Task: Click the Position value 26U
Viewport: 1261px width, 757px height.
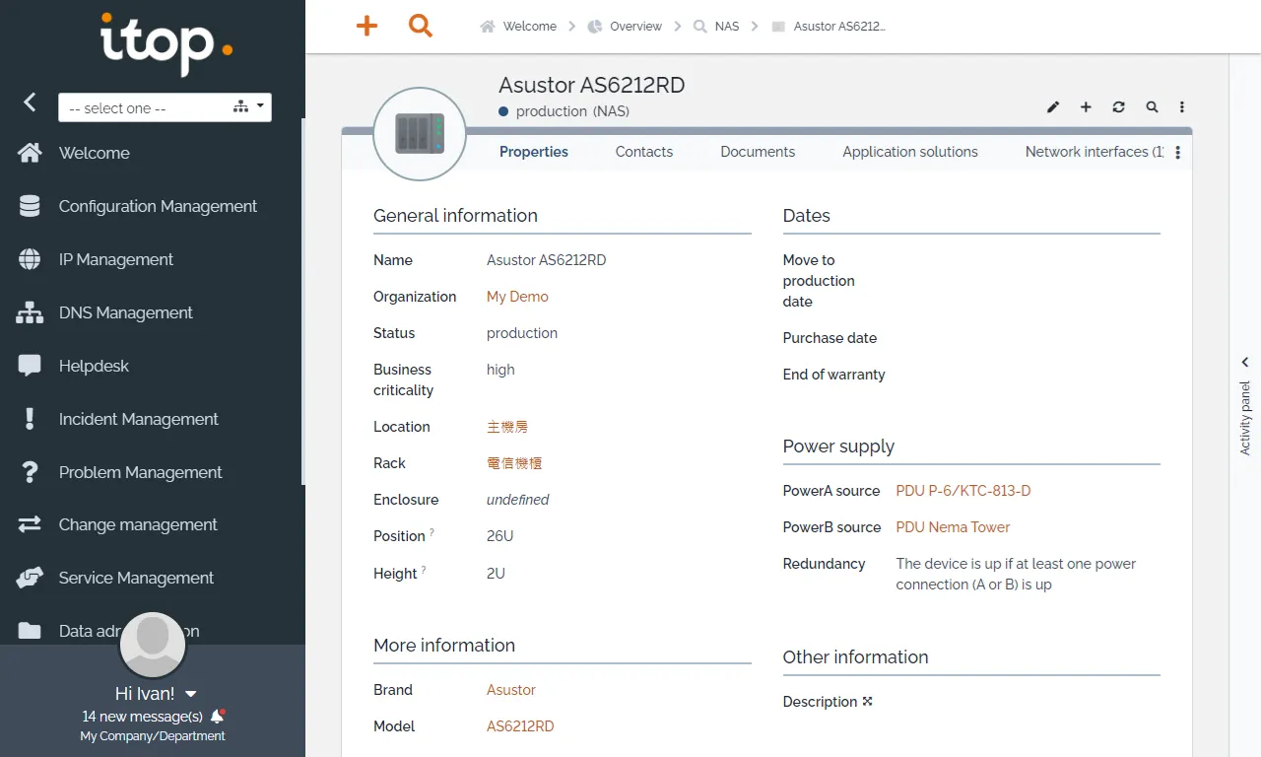Action: tap(500, 536)
